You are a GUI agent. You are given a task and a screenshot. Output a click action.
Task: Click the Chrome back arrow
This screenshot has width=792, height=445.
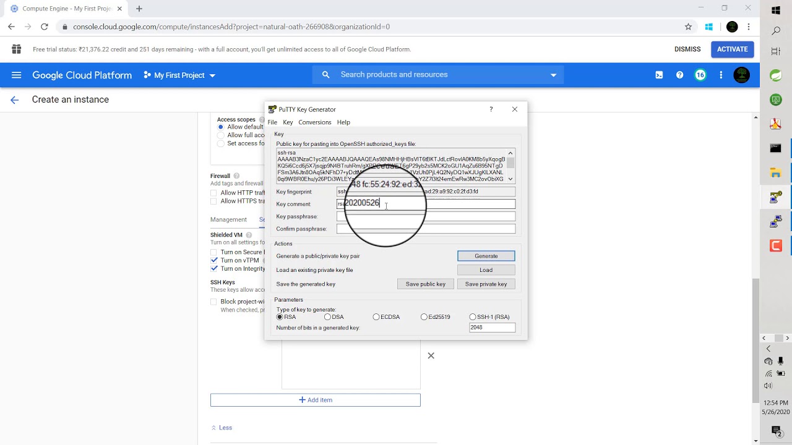tap(11, 27)
